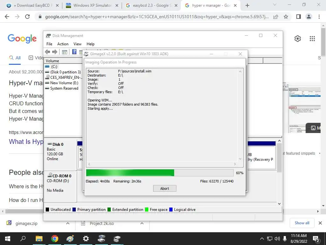
Task: Switch to Download EasyBCD browser tab
Action: click(x=32, y=5)
